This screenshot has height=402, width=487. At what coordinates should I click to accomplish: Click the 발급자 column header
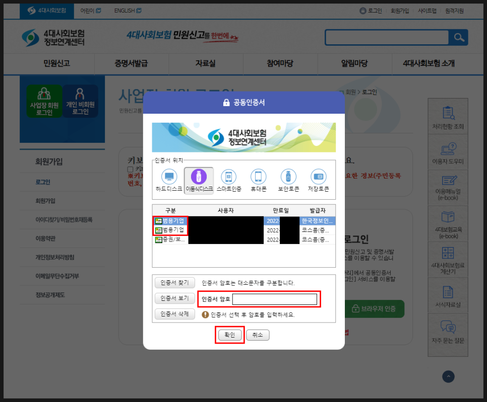point(318,210)
